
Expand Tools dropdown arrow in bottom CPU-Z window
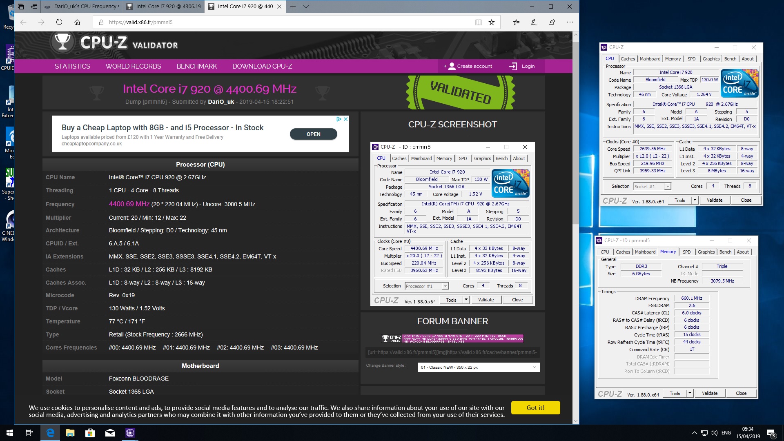coord(690,393)
